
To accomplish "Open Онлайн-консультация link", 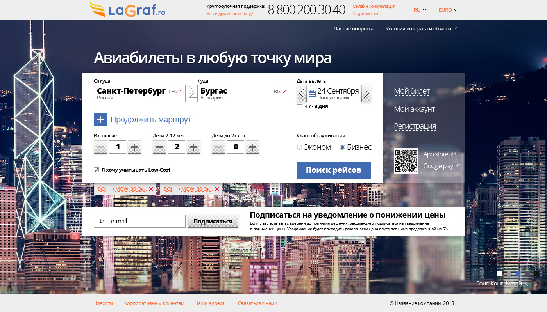I will (374, 6).
